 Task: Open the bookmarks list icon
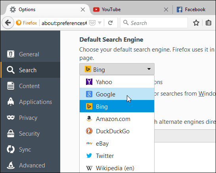208,23
